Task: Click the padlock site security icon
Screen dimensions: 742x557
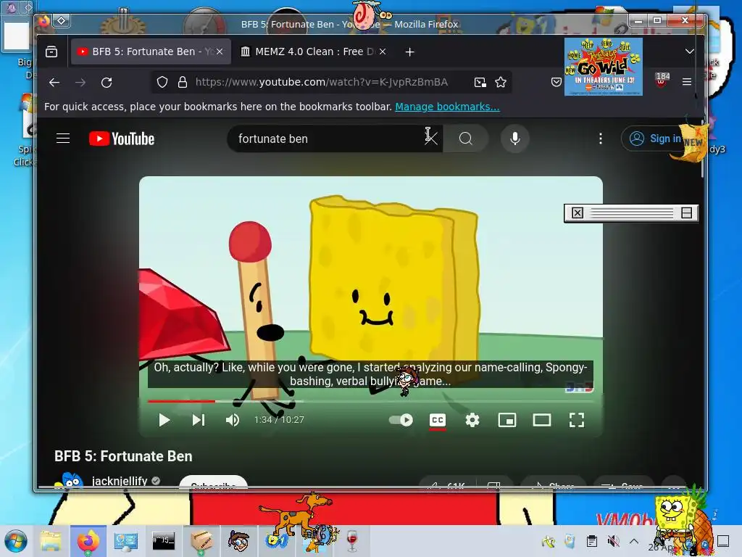Action: tap(182, 83)
